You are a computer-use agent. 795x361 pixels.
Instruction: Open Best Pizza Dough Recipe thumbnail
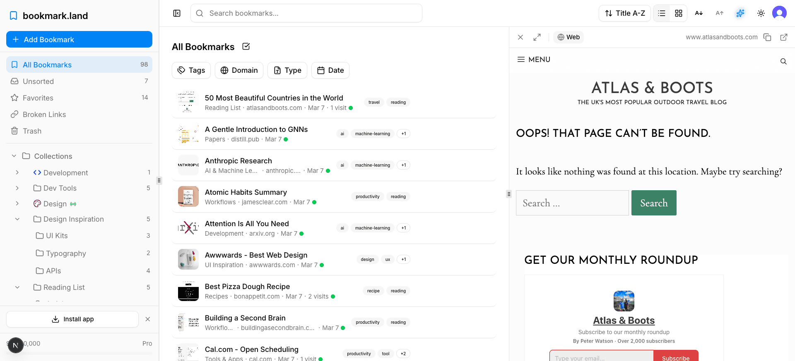coord(188,291)
